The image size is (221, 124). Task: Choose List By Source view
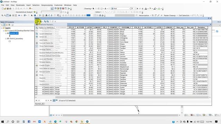pyautogui.click(x=4, y=25)
